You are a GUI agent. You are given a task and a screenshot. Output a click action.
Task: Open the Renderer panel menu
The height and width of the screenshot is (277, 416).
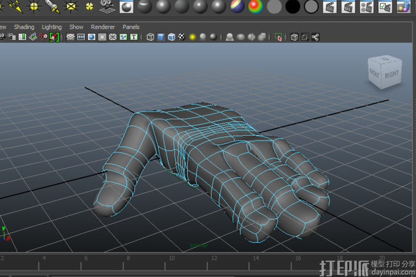coord(103,27)
